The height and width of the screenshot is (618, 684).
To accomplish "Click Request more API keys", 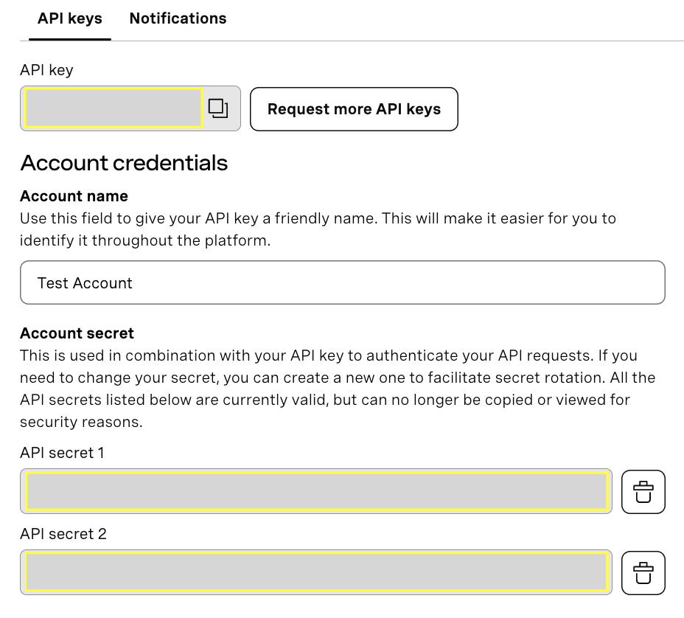I will click(354, 108).
